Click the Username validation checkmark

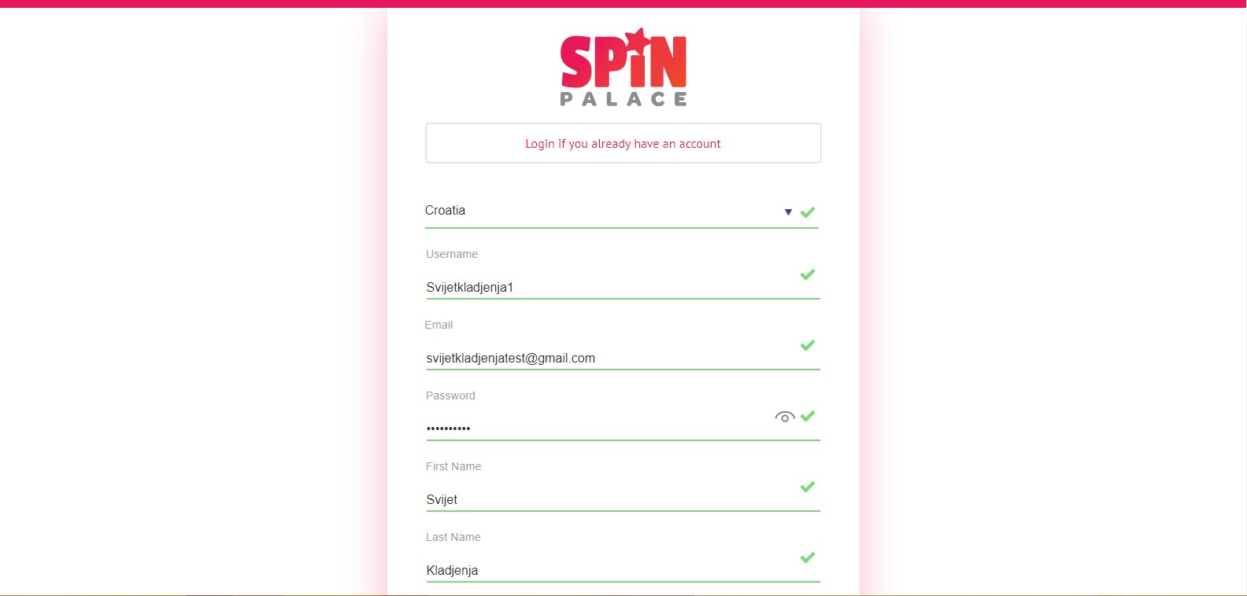coord(808,274)
